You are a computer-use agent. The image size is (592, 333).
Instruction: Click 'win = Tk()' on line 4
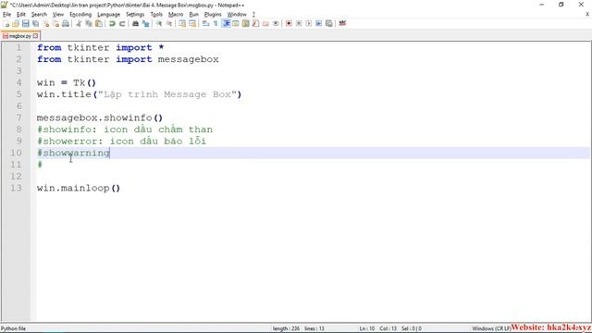click(x=67, y=82)
